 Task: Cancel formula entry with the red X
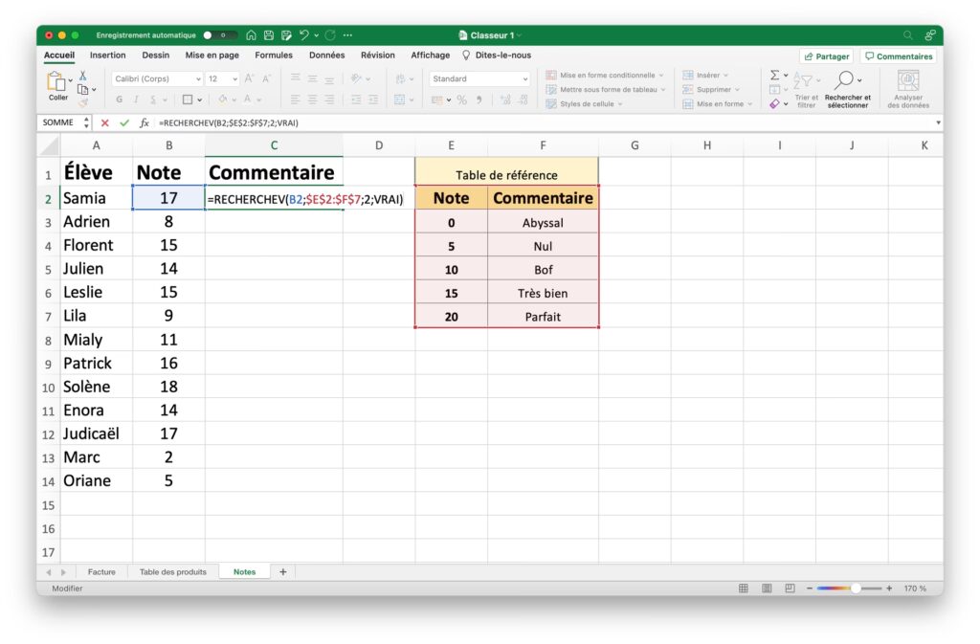(105, 123)
